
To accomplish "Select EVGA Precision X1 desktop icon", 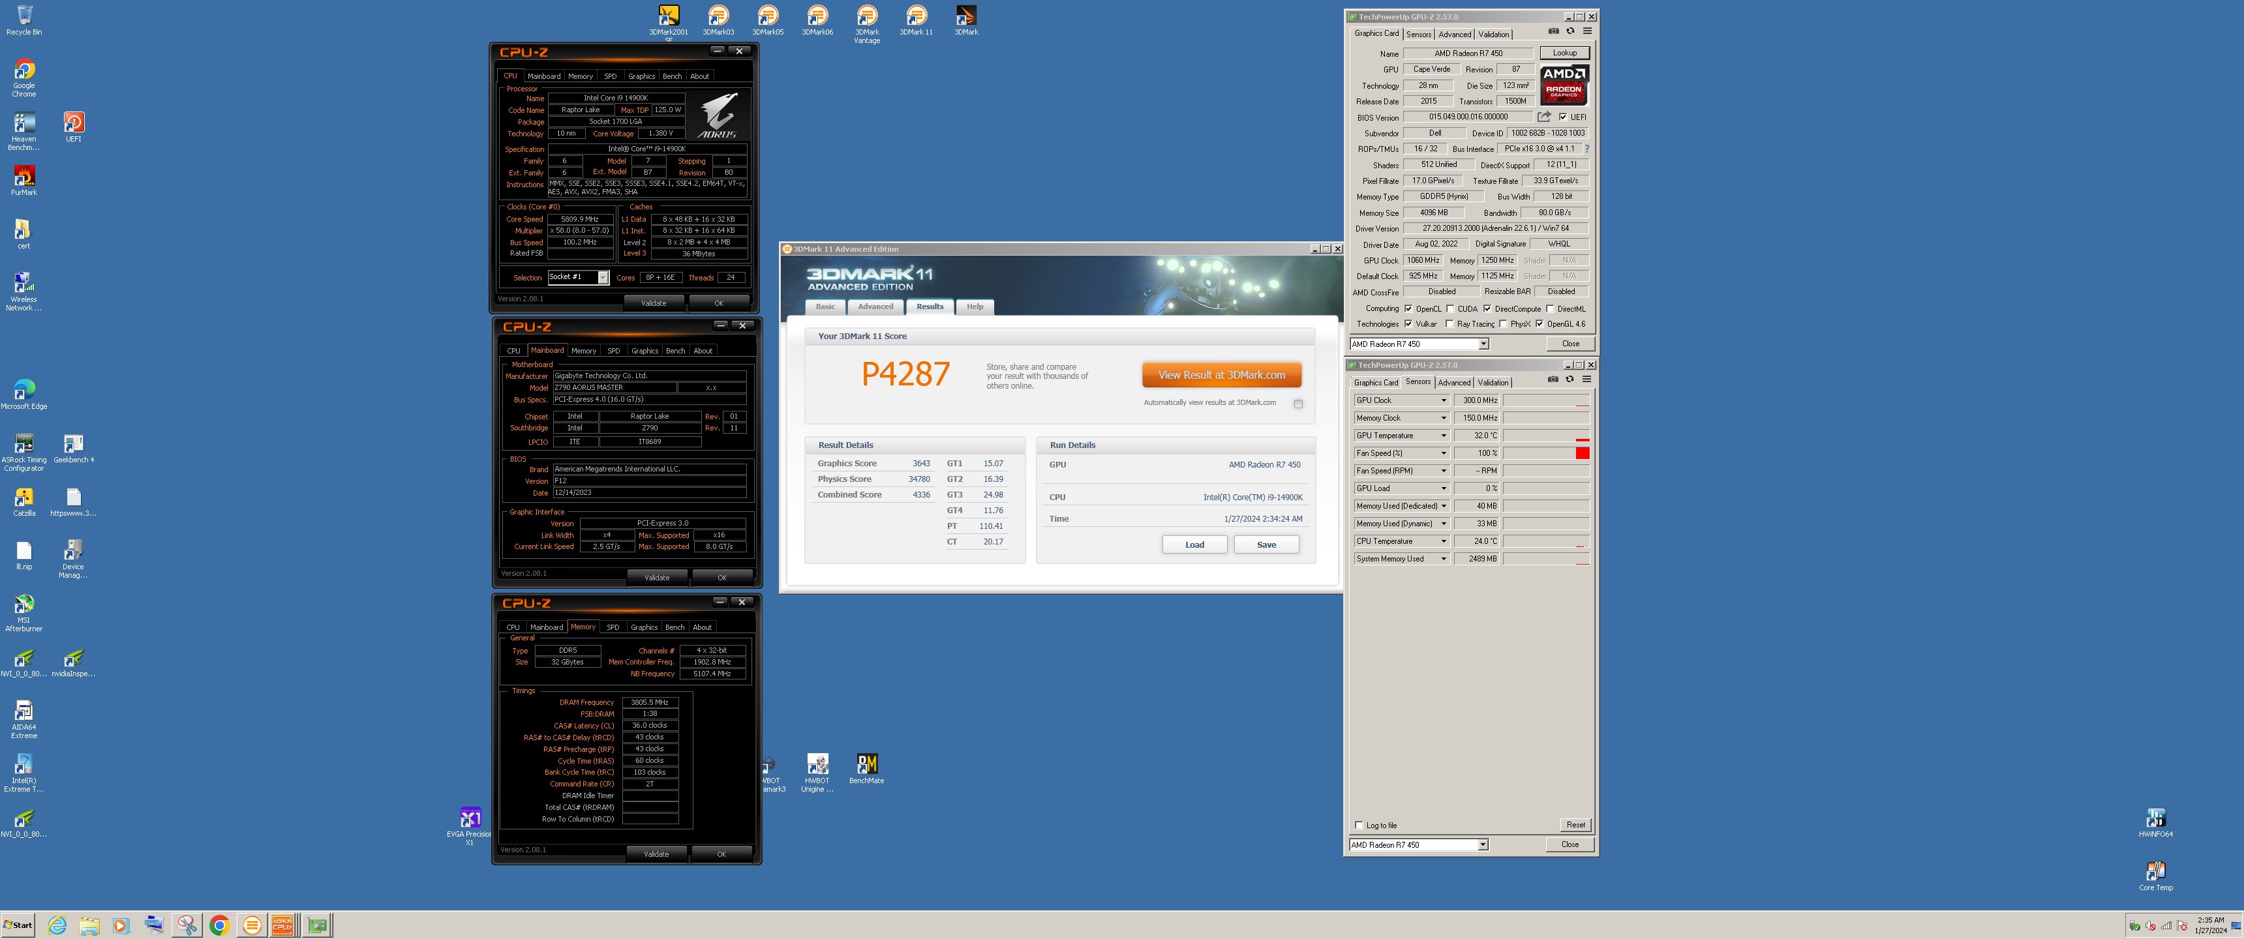I will click(x=470, y=827).
